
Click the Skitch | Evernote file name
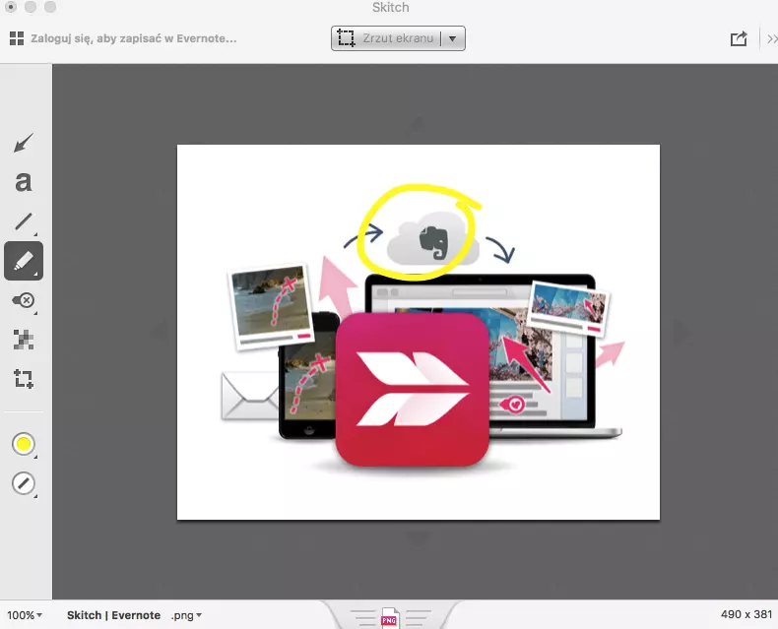[x=113, y=615]
